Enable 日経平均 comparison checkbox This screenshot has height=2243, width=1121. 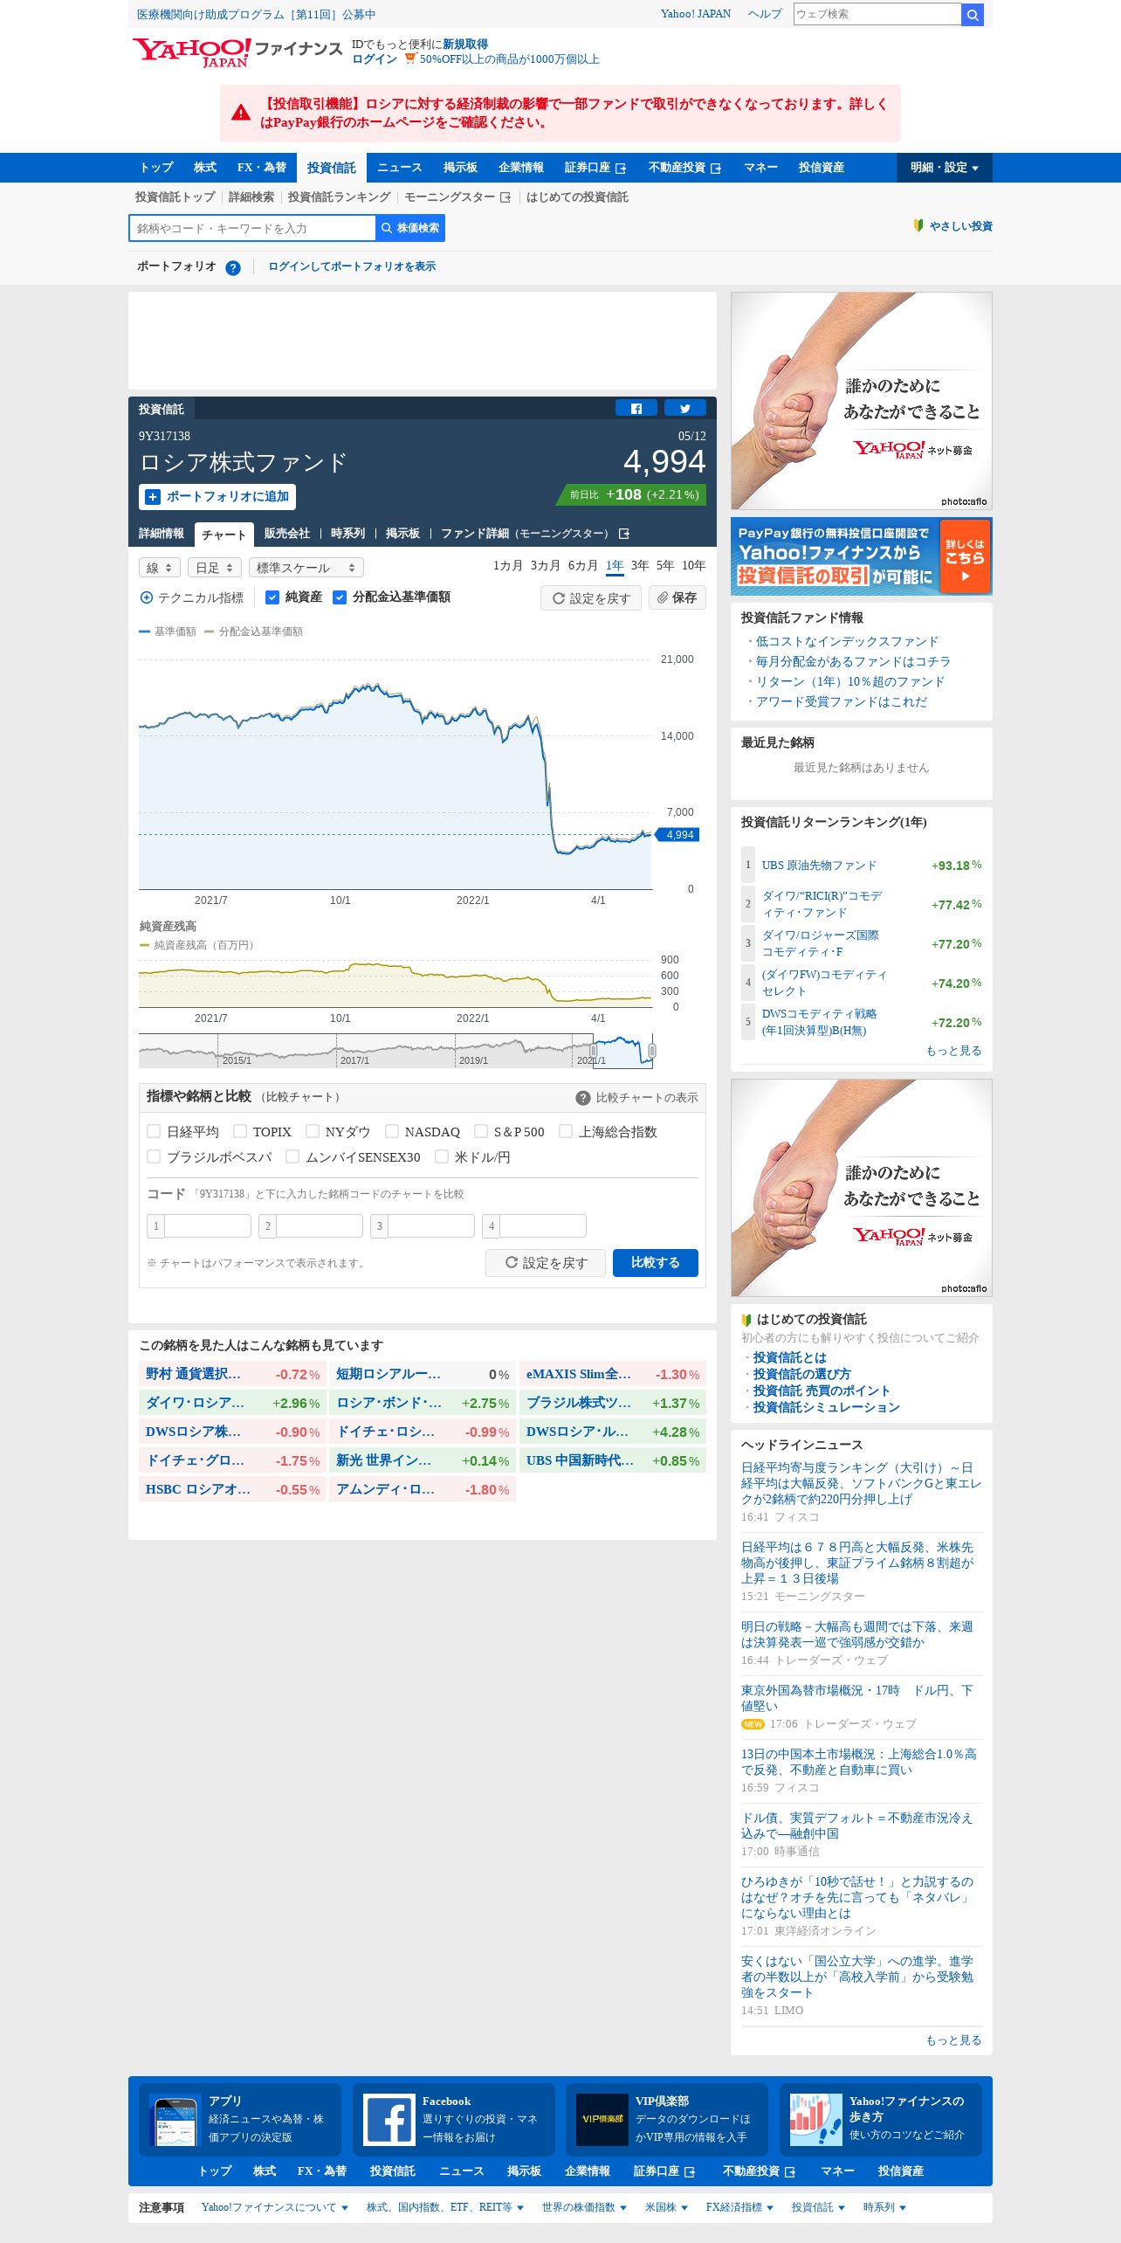(x=154, y=1131)
